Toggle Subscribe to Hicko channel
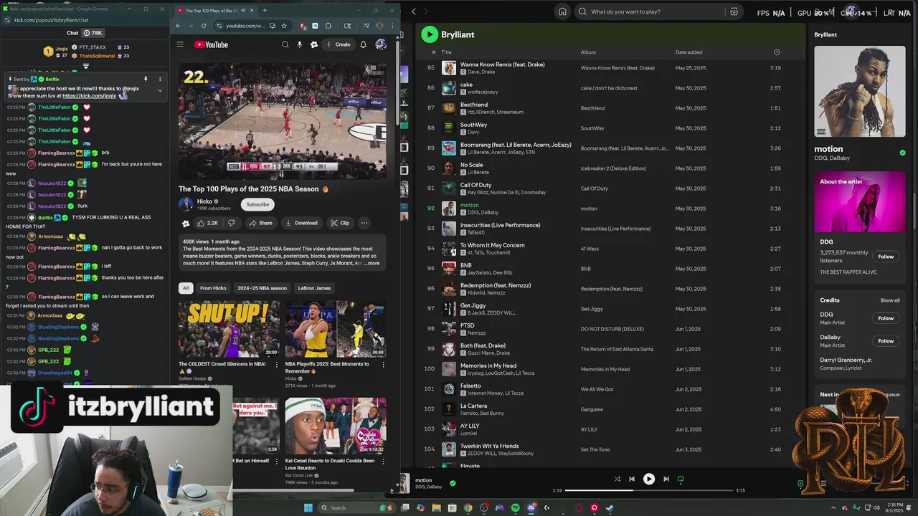Viewport: 918px width, 516px height. (257, 204)
